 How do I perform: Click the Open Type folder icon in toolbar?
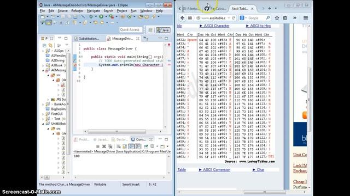tap(141, 17)
